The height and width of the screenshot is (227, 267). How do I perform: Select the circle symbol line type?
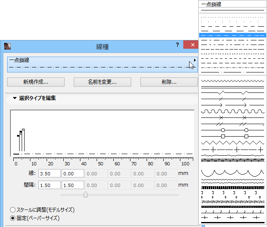(232, 130)
